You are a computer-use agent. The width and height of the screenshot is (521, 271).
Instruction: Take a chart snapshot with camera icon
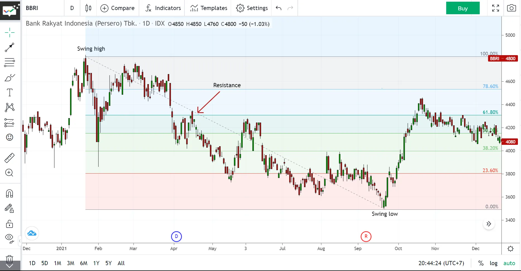pyautogui.click(x=511, y=8)
